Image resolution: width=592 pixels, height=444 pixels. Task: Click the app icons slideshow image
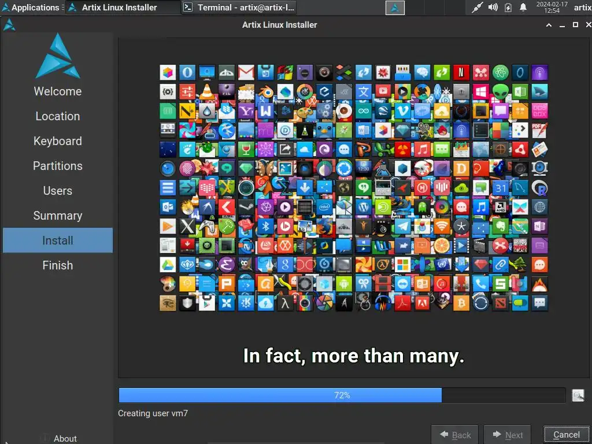tap(354, 188)
